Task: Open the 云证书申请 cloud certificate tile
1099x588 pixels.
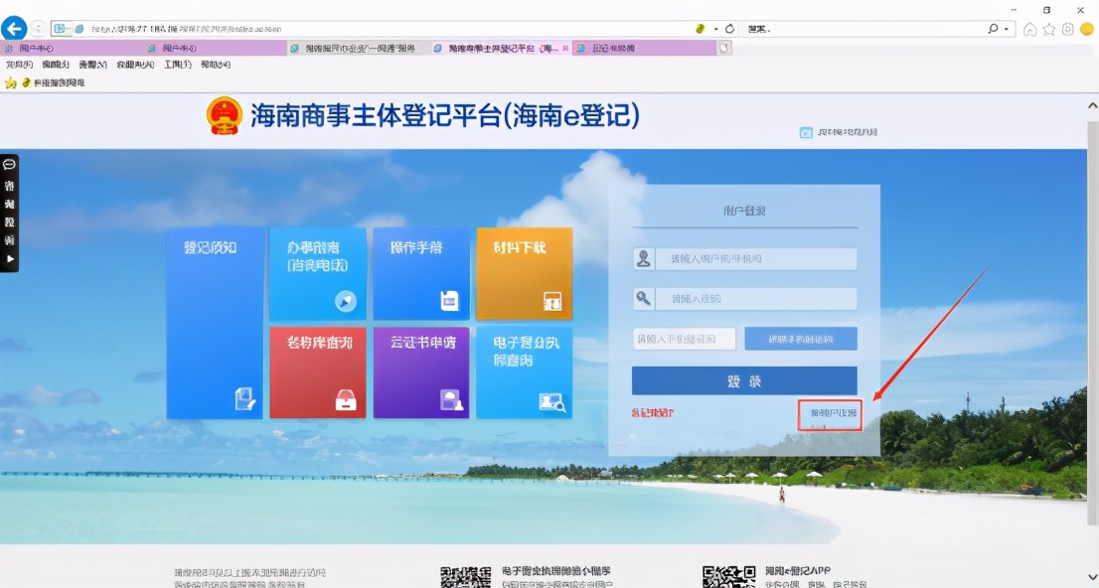Action: (420, 372)
